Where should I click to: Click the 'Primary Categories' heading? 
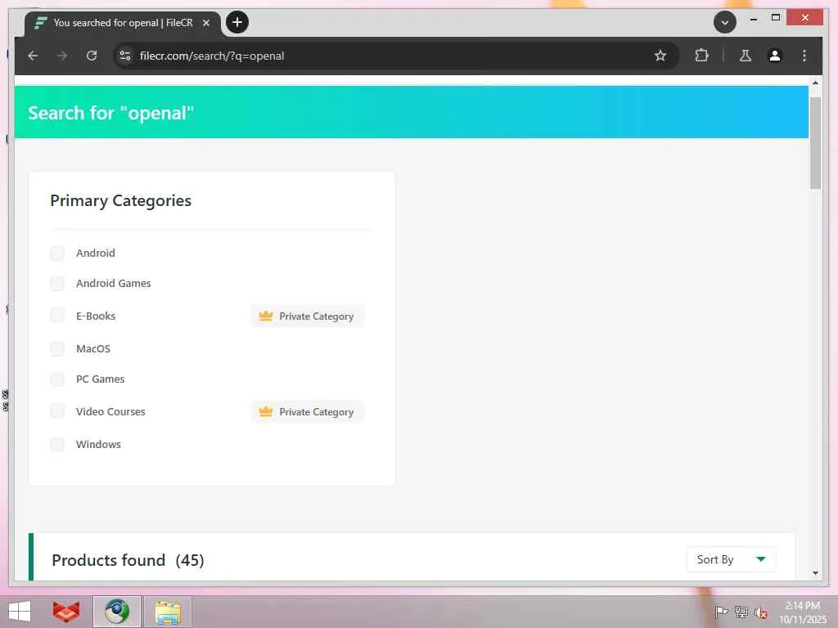[121, 201]
